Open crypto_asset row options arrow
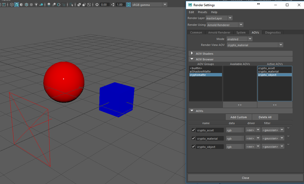 tap(288, 128)
